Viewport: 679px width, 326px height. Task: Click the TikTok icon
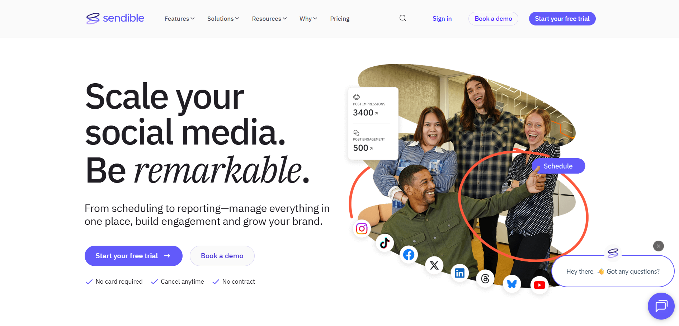385,243
